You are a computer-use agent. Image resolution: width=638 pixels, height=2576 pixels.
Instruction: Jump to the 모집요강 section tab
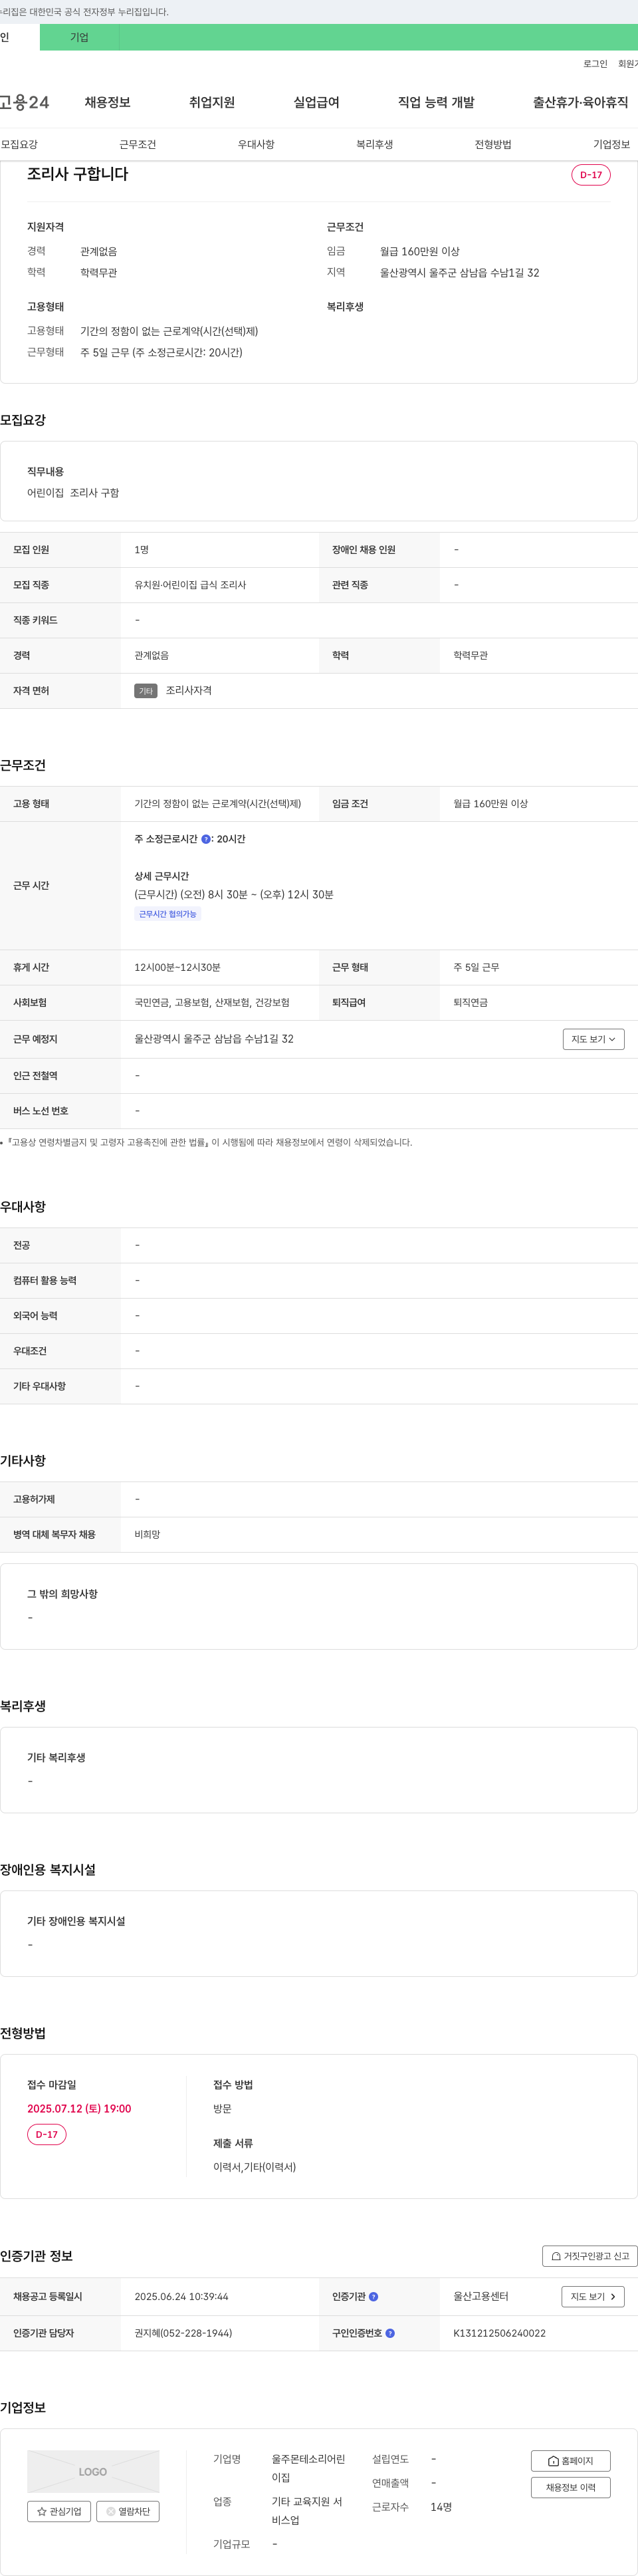coord(19,145)
